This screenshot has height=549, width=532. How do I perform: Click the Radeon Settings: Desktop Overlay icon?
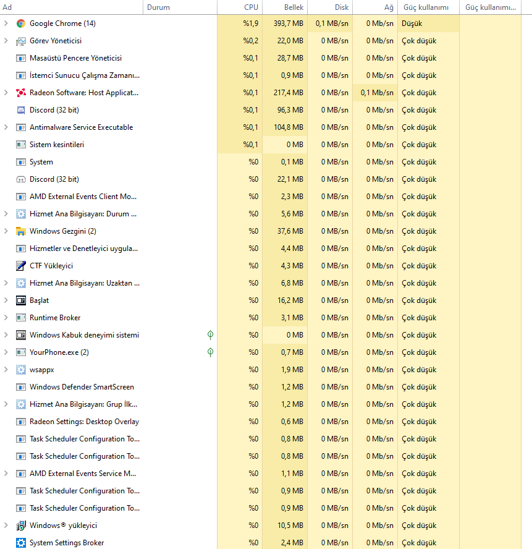click(x=21, y=422)
